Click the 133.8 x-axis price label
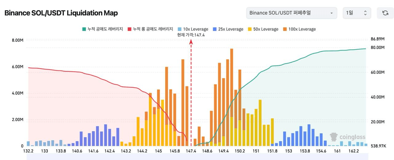Viewport: 394px width, 160px height. tap(61, 151)
